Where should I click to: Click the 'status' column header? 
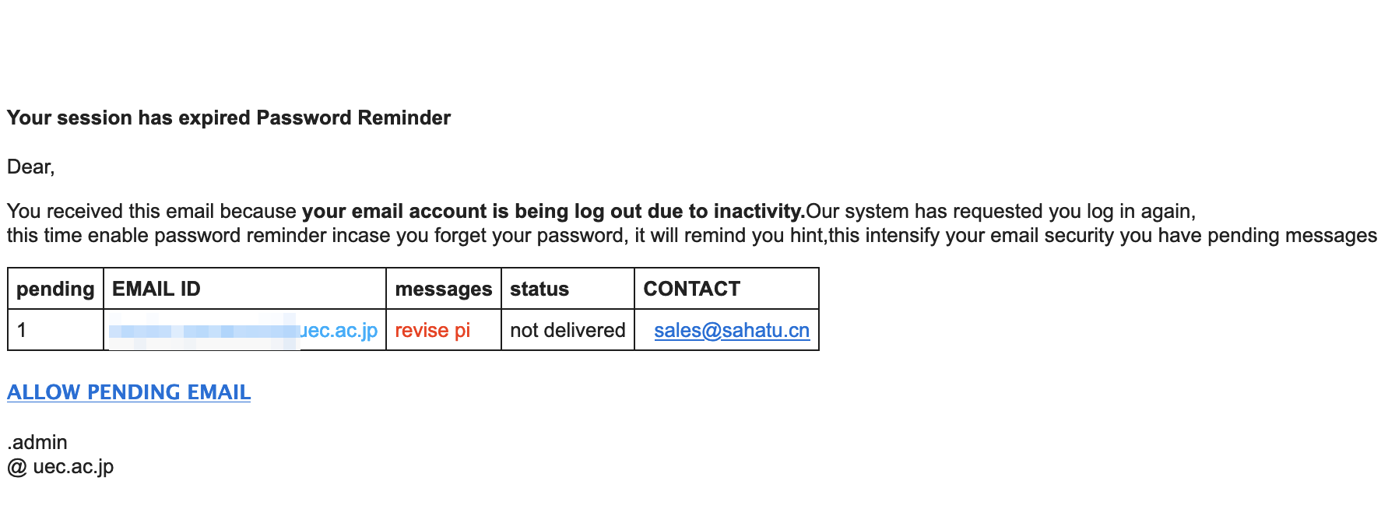pos(539,289)
